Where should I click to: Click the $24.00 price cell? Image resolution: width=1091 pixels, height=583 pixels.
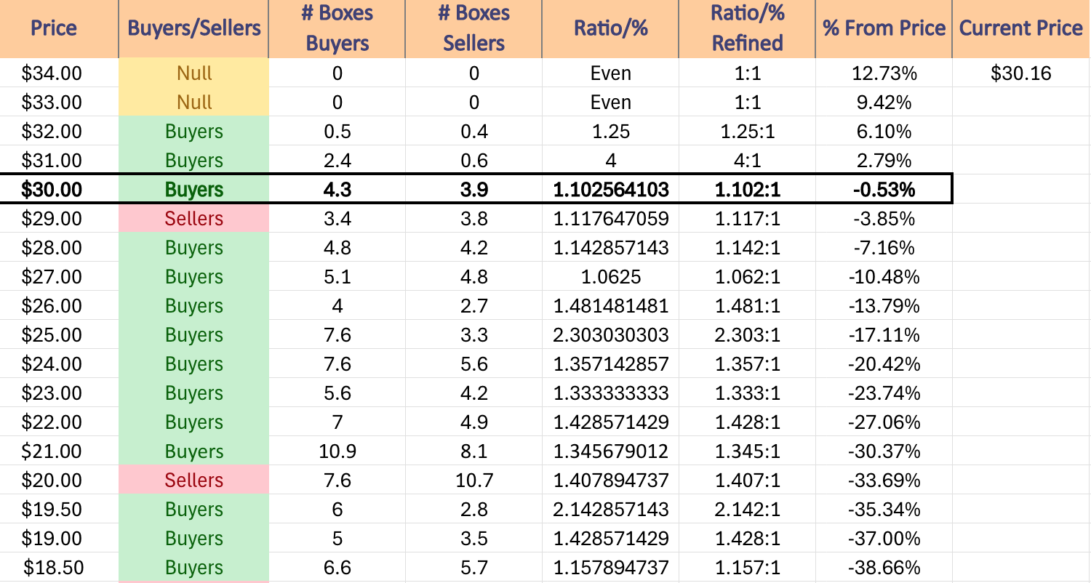click(x=59, y=363)
